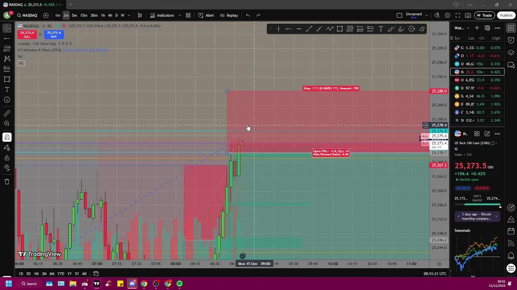Image resolution: width=517 pixels, height=290 pixels.
Task: Select the 1m timeframe
Action: coord(58,15)
